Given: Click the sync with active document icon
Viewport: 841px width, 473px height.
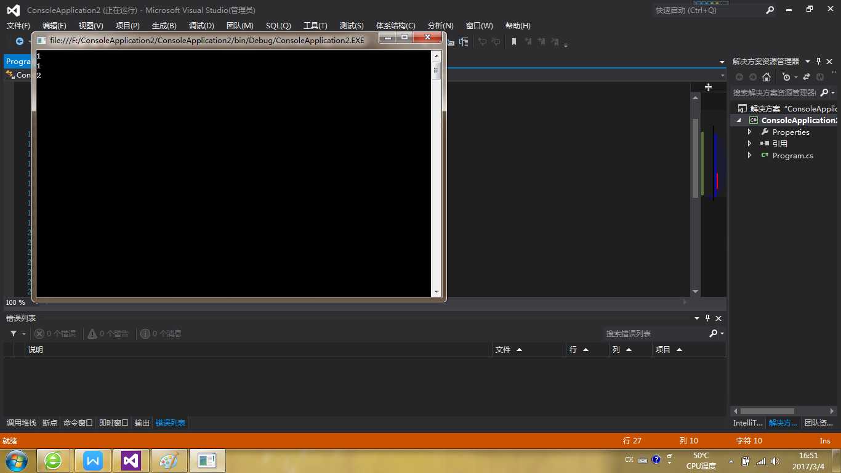Looking at the screenshot, I should tap(807, 77).
